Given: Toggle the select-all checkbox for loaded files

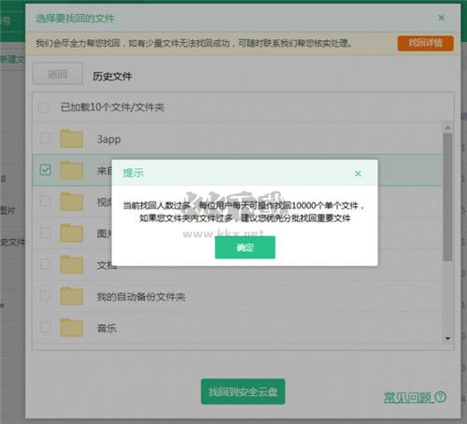Looking at the screenshot, I should (x=43, y=107).
